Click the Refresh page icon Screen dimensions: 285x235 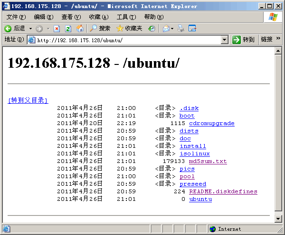68,28
